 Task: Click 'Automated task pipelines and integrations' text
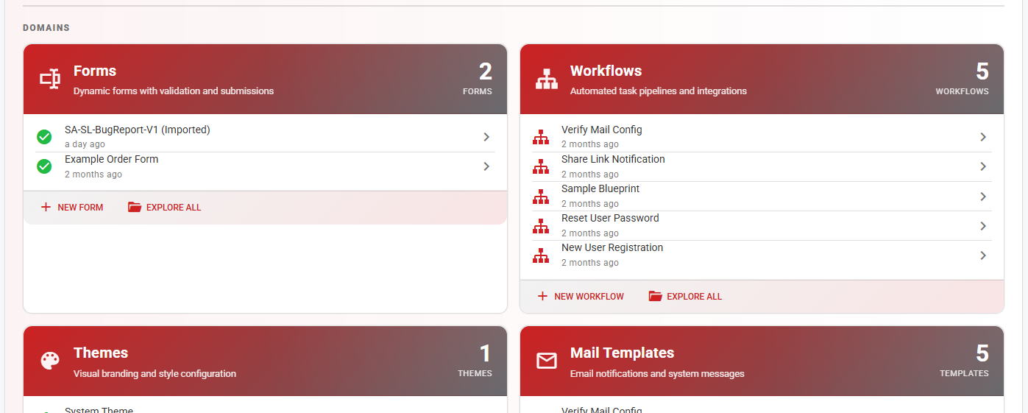(x=659, y=91)
